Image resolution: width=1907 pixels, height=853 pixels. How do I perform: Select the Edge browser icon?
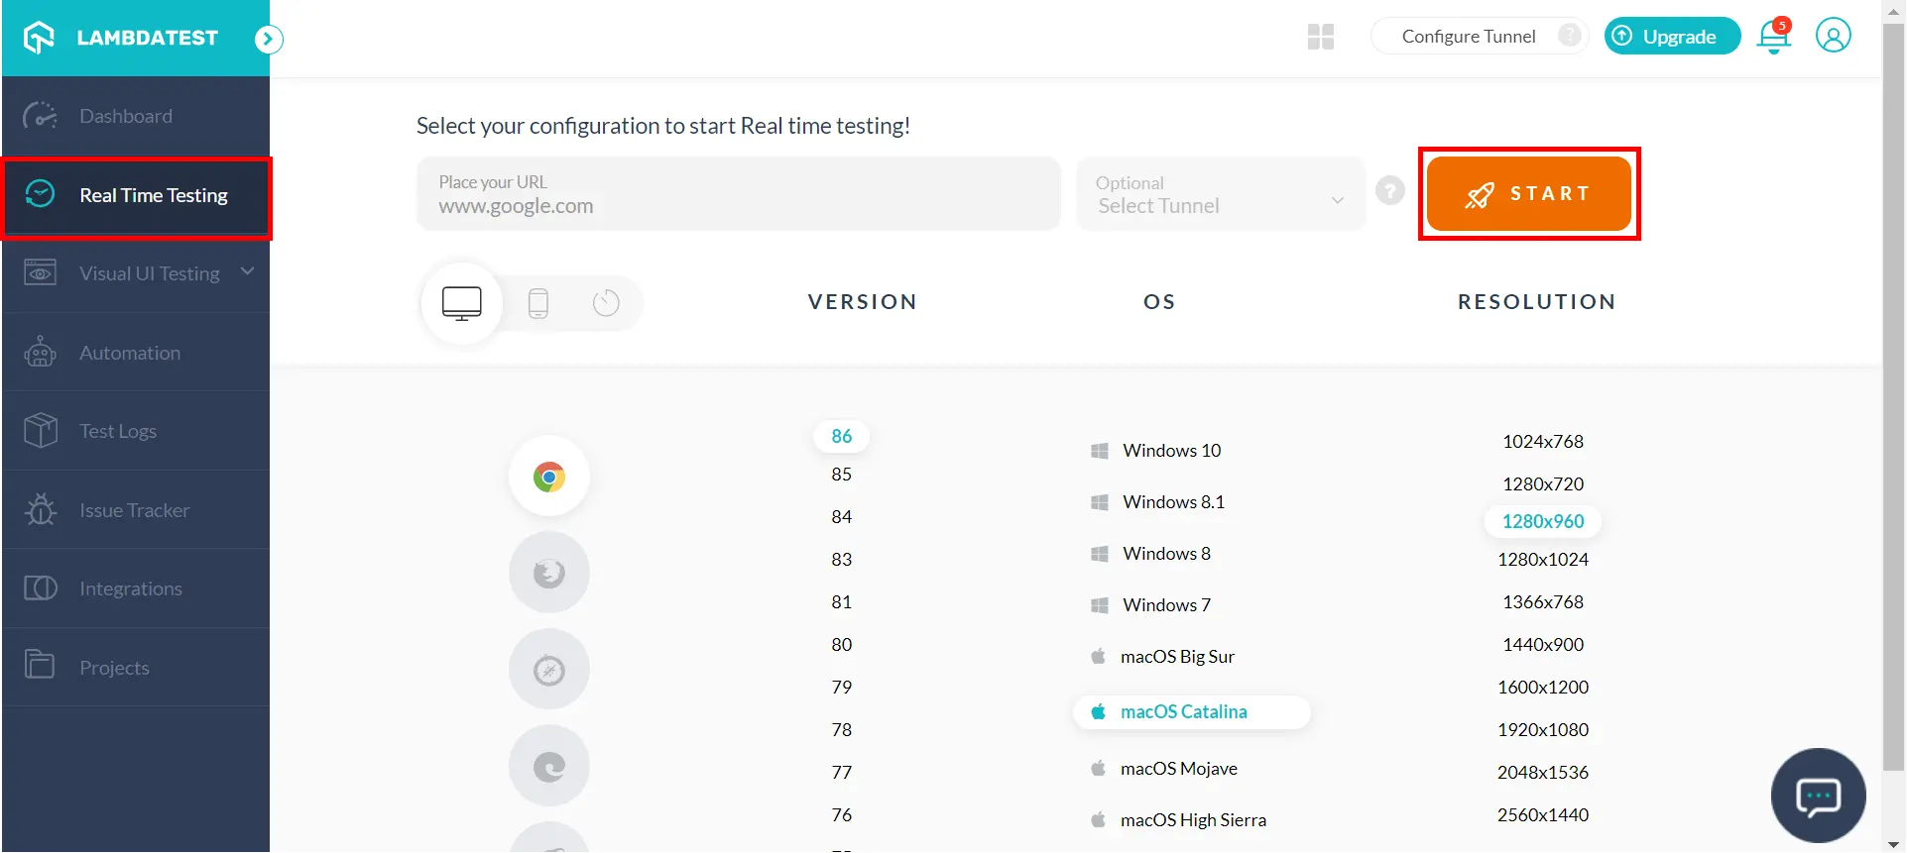point(548,766)
